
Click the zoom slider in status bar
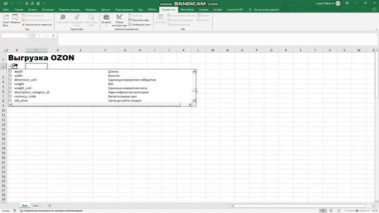click(356, 211)
